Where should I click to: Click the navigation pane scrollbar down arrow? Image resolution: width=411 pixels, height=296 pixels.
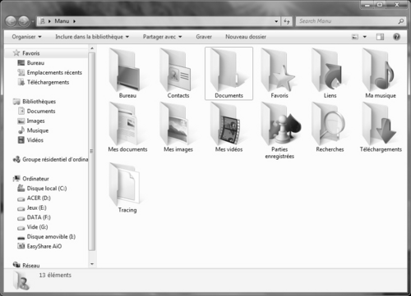(92, 264)
